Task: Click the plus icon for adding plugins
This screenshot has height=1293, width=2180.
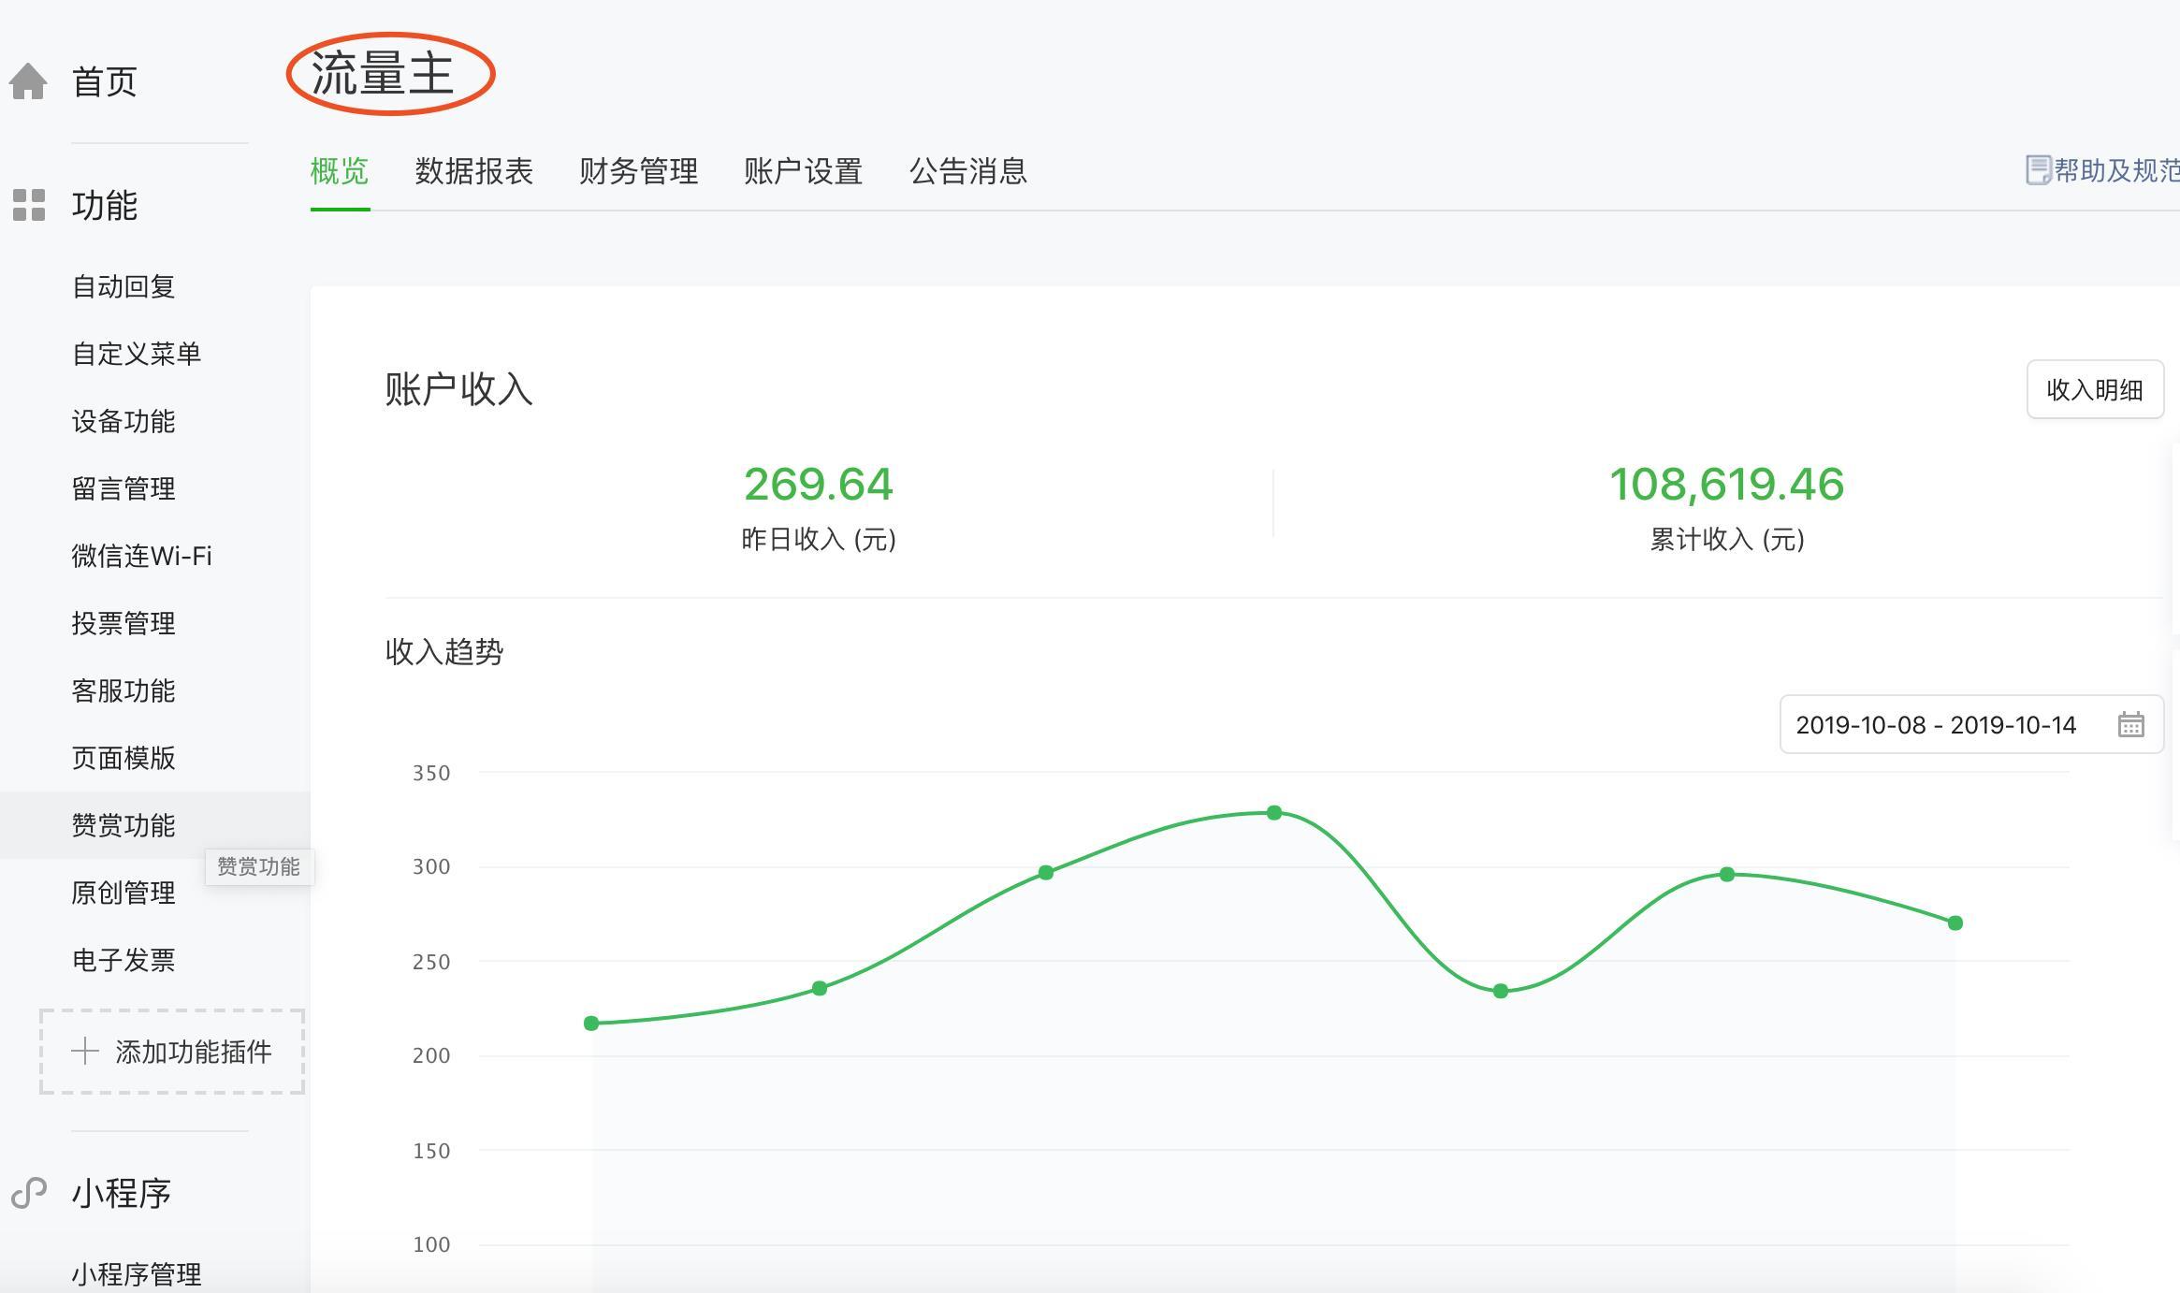Action: point(85,1051)
